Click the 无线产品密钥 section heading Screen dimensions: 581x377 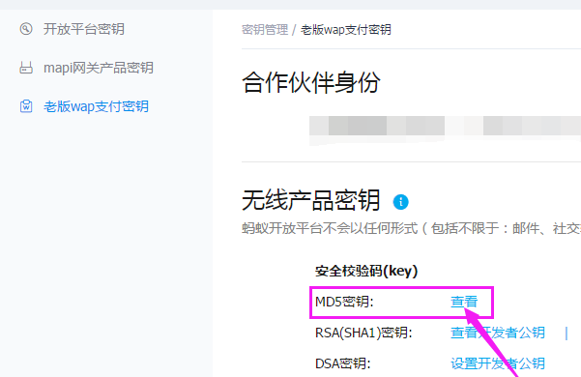pos(311,200)
